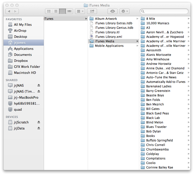Switch to list view in the toolbar
The image size is (194, 175).
(x=56, y=11)
